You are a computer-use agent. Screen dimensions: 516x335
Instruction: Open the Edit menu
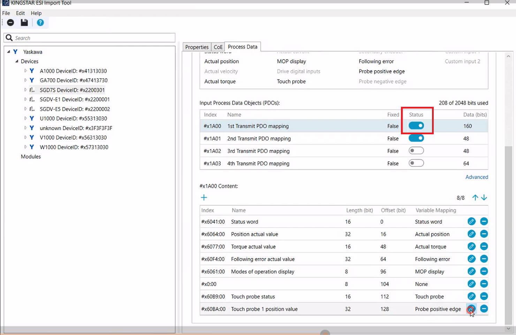point(21,13)
